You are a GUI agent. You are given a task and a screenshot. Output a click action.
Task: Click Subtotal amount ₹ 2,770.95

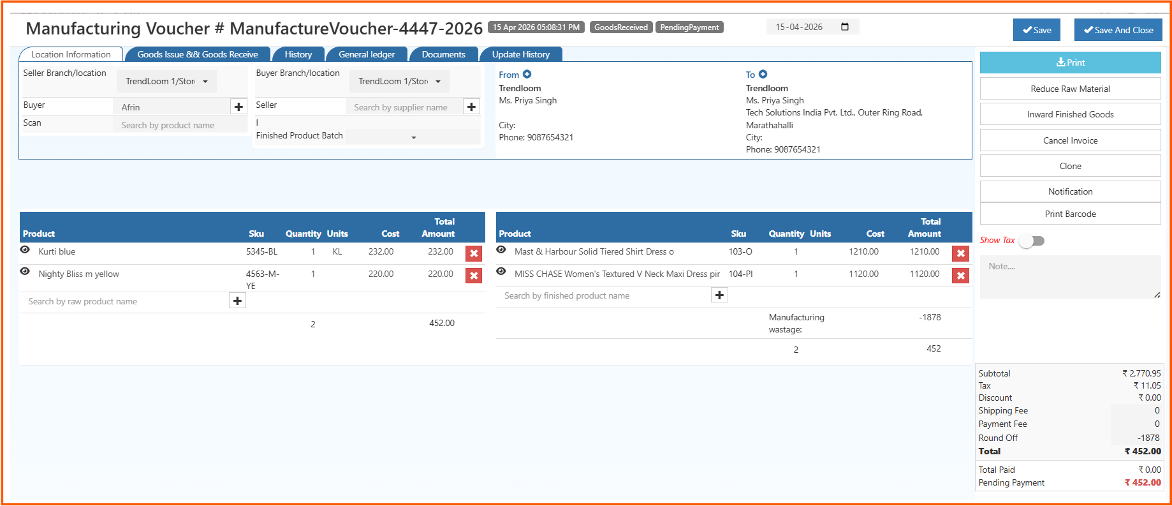coord(1141,373)
